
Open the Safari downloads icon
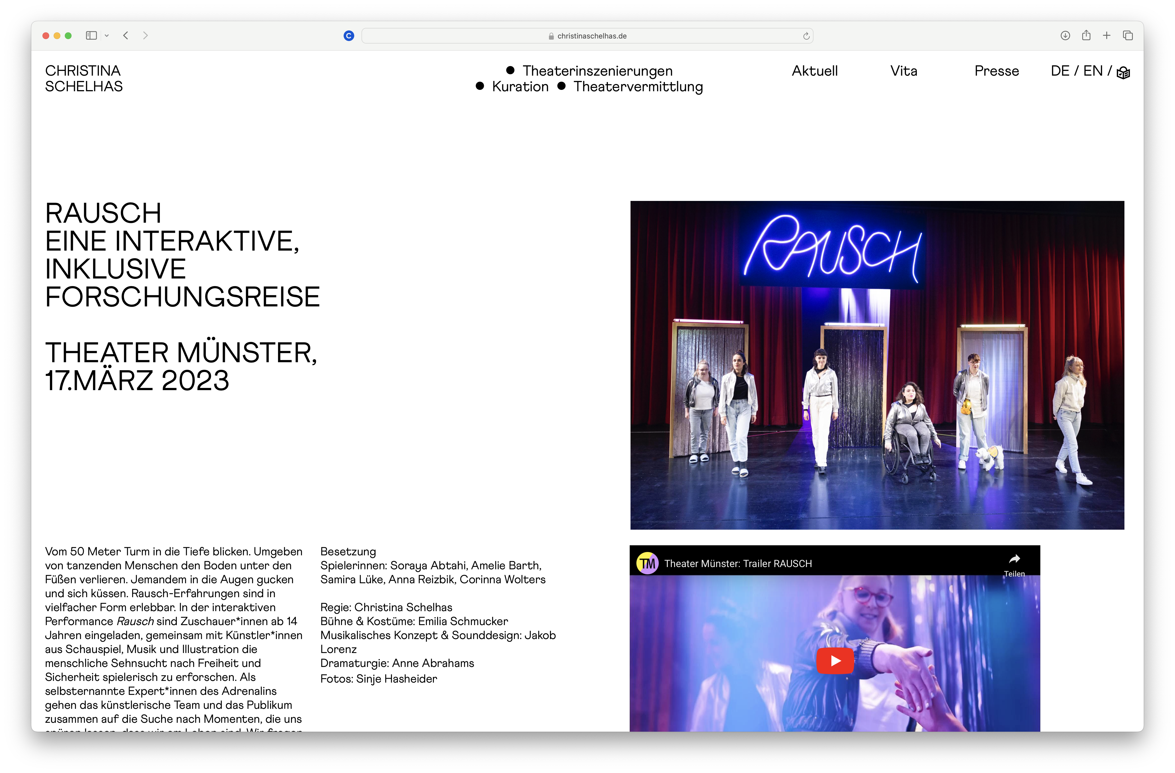[1065, 35]
